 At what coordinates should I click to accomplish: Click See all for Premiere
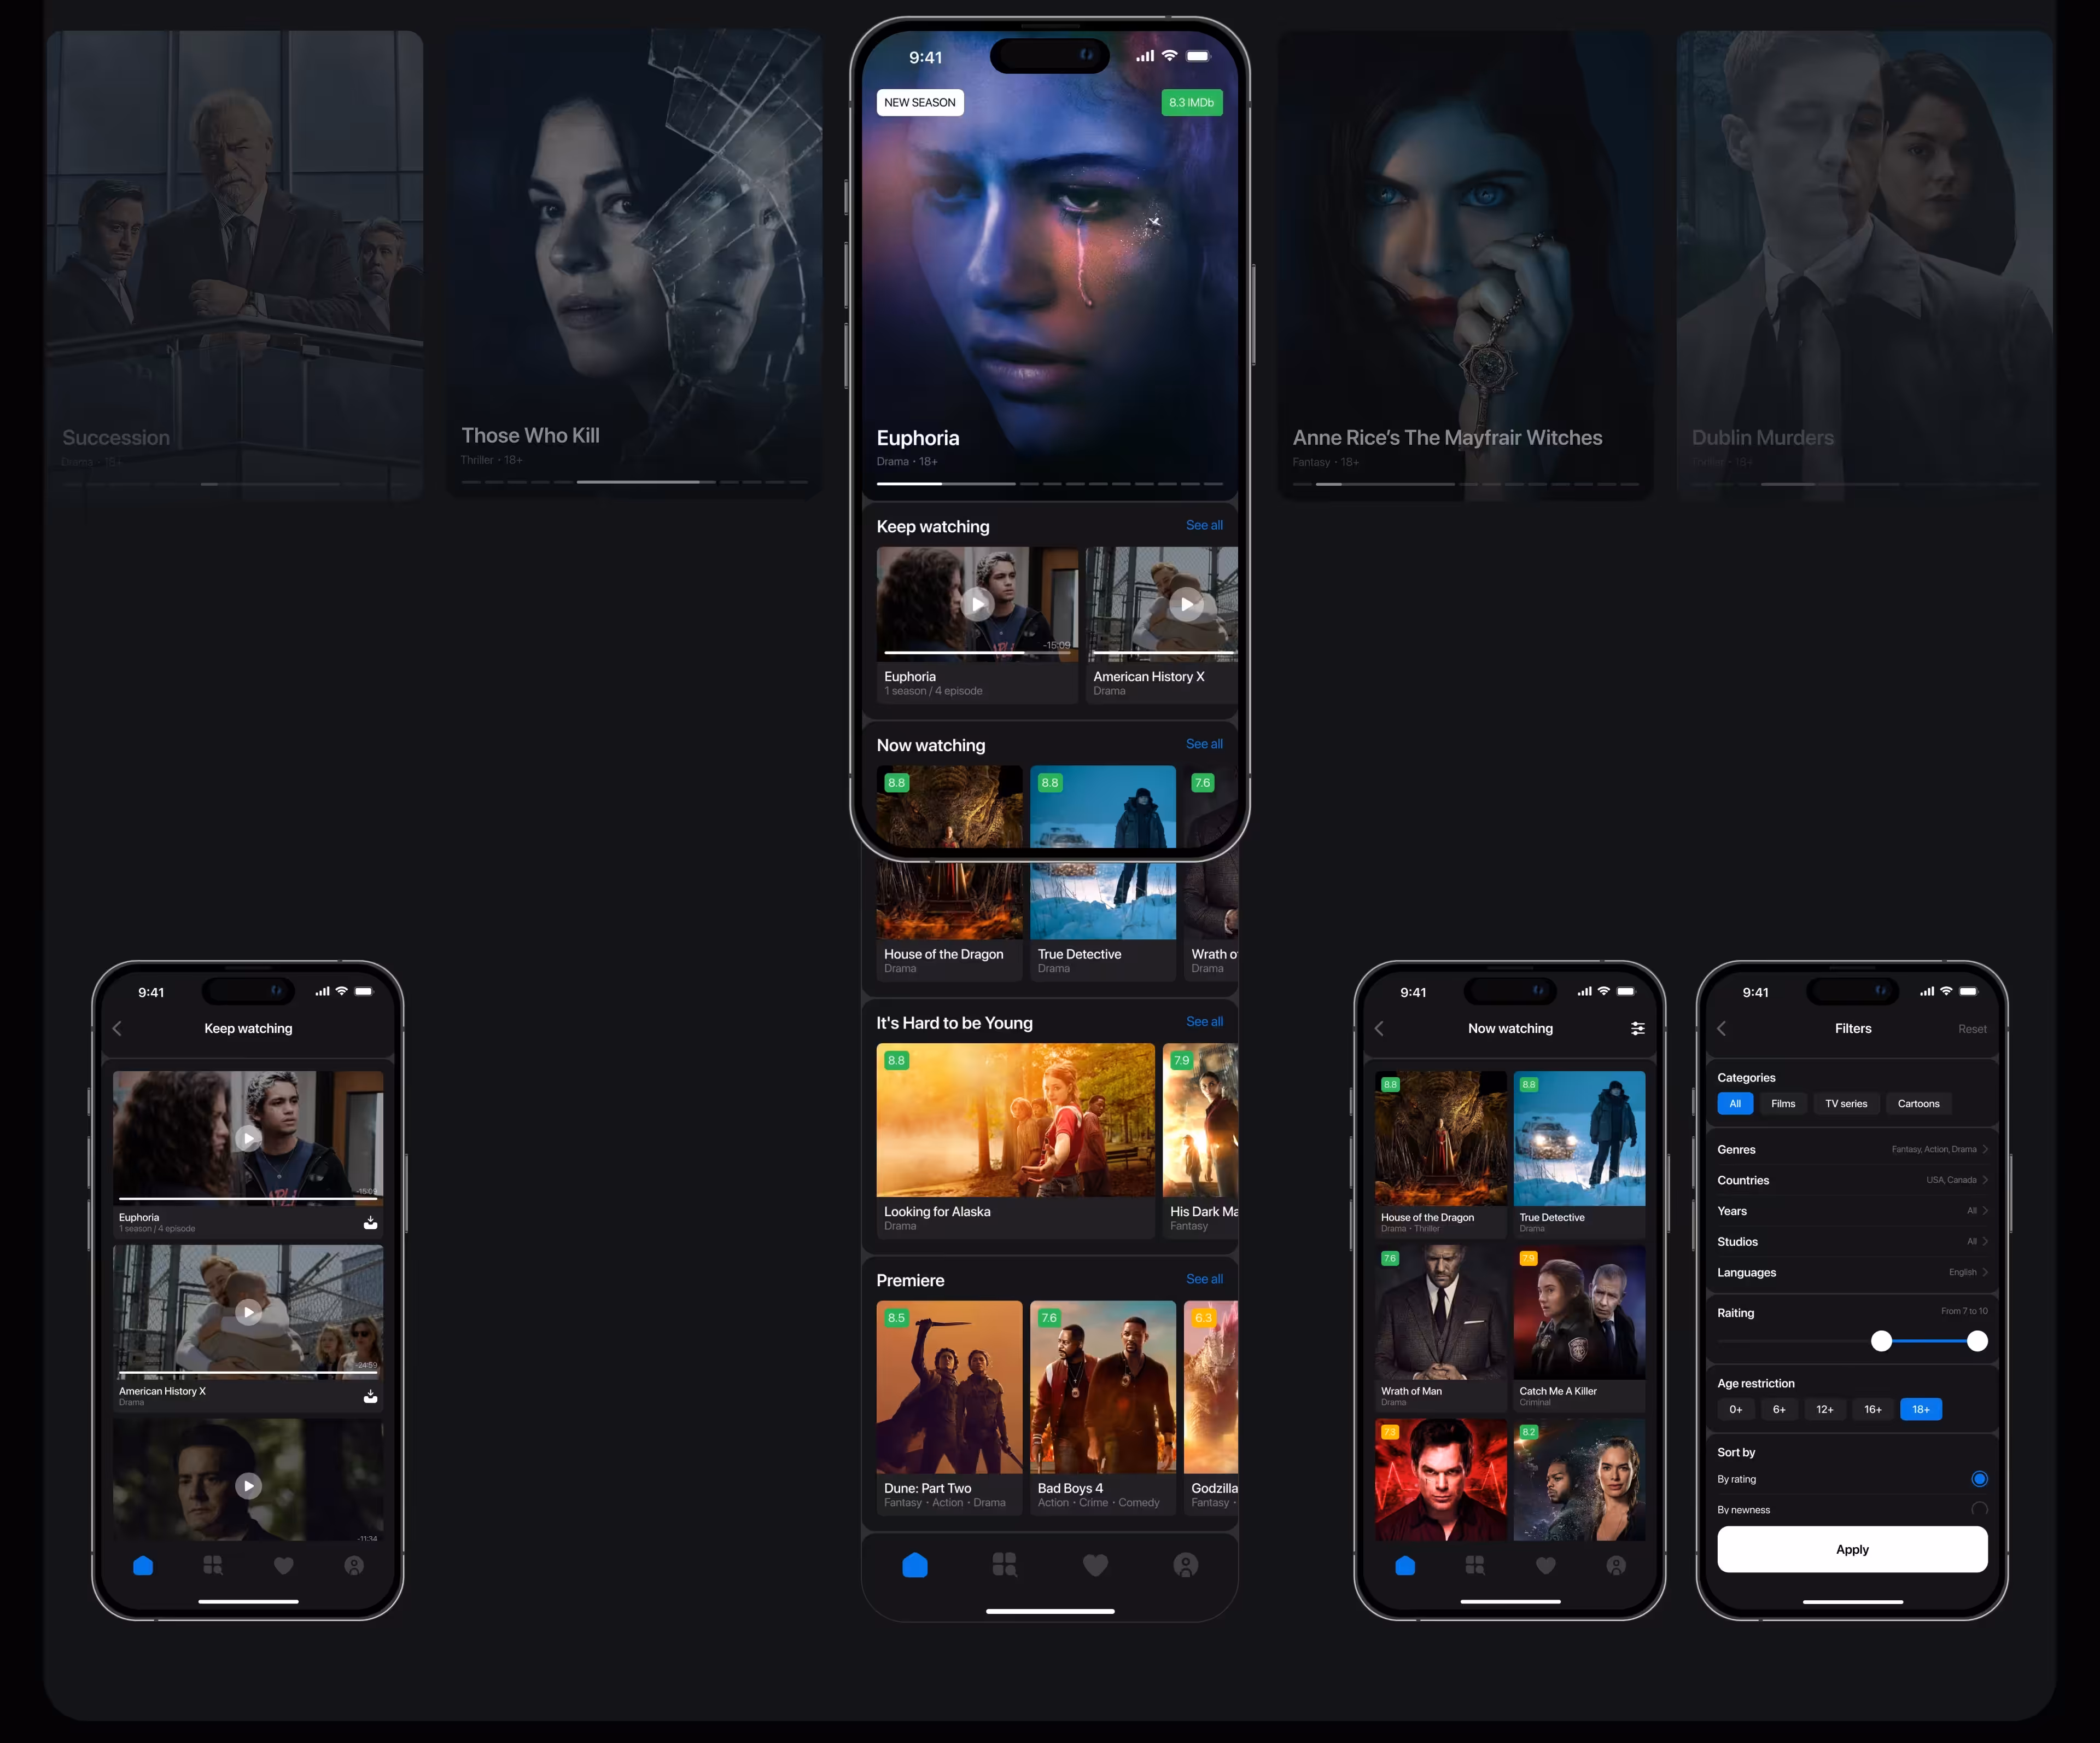(x=1204, y=1279)
